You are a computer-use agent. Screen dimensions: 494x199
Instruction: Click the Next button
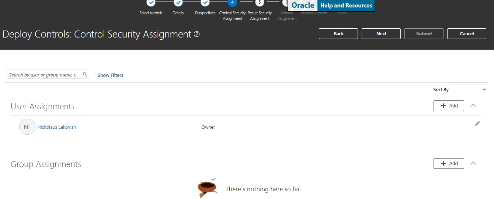pyautogui.click(x=381, y=33)
